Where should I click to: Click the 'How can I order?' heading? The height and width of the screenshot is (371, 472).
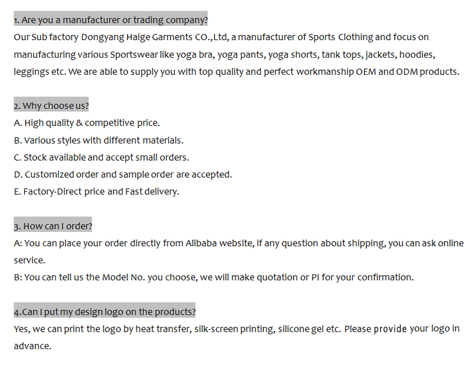pos(53,226)
